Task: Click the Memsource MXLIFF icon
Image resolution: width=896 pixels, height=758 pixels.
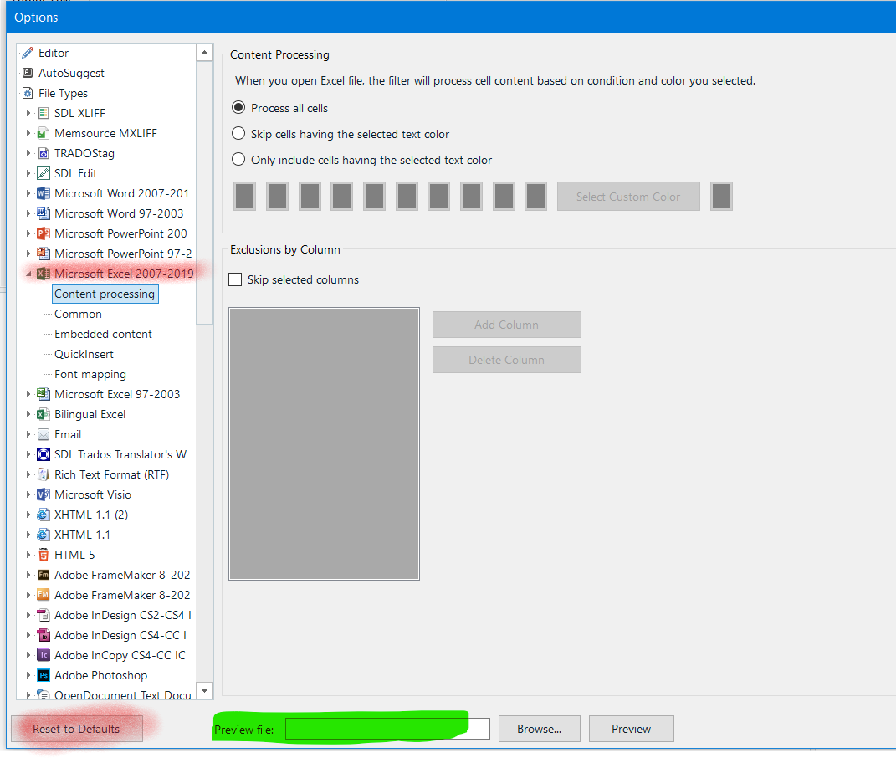Action: pos(44,133)
